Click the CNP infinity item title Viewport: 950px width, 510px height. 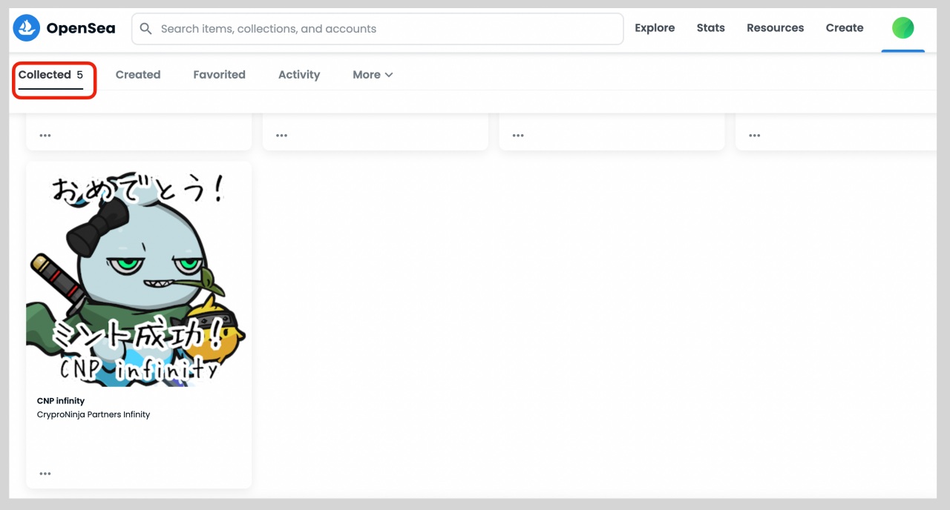click(61, 401)
